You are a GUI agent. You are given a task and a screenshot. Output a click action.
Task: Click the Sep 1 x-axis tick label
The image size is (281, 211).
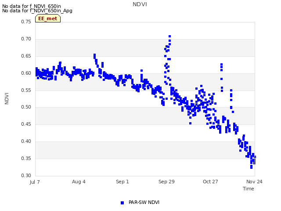122,182
